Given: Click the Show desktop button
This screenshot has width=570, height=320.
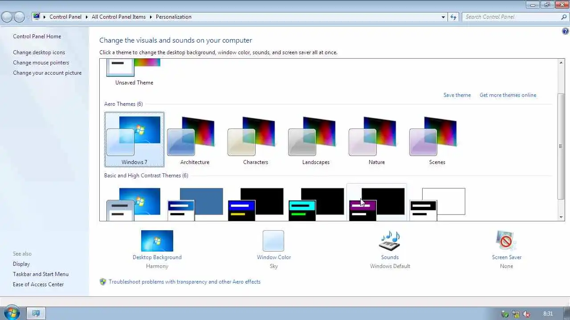Looking at the screenshot, I should [567, 314].
